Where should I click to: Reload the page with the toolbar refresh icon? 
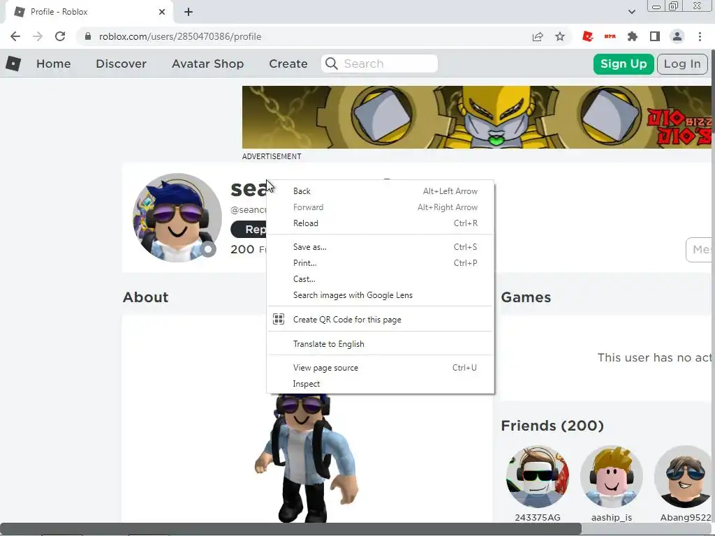pyautogui.click(x=60, y=36)
